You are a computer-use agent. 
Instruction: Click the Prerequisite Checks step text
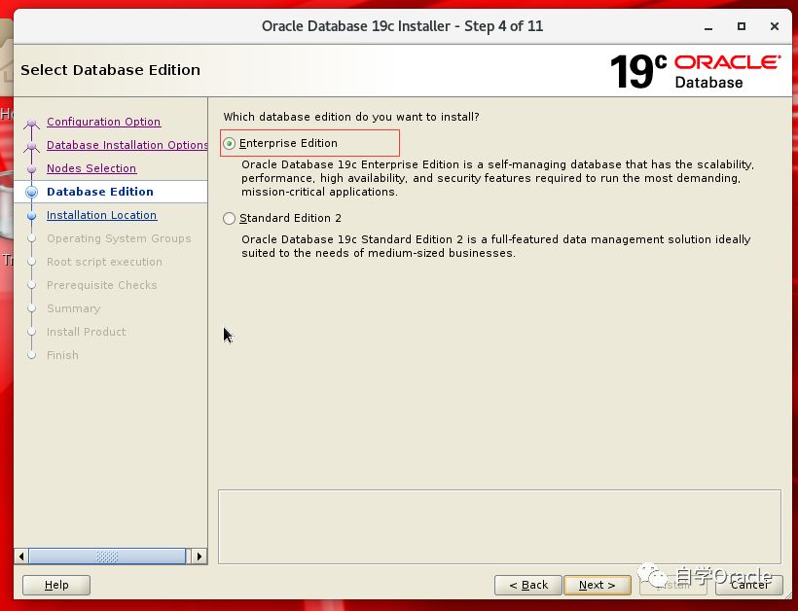102,285
